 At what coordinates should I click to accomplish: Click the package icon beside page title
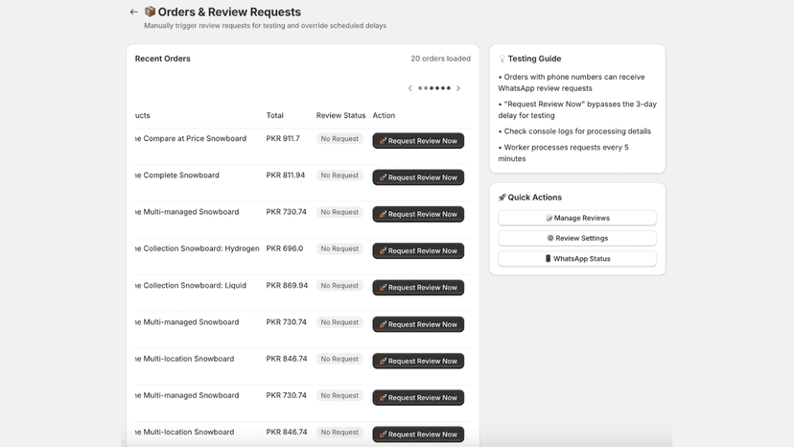point(150,12)
